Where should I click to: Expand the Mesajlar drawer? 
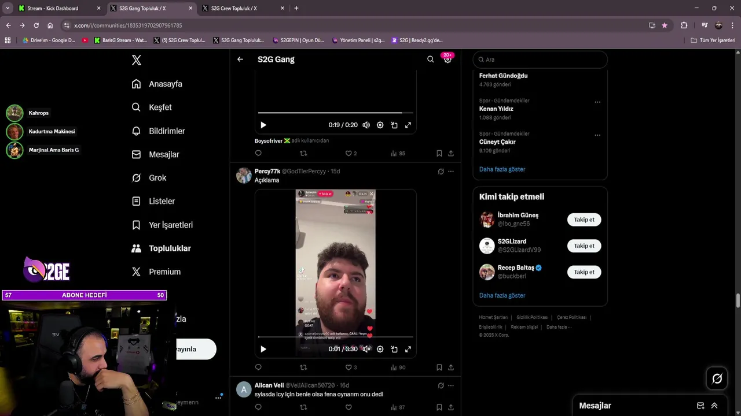tap(714, 406)
